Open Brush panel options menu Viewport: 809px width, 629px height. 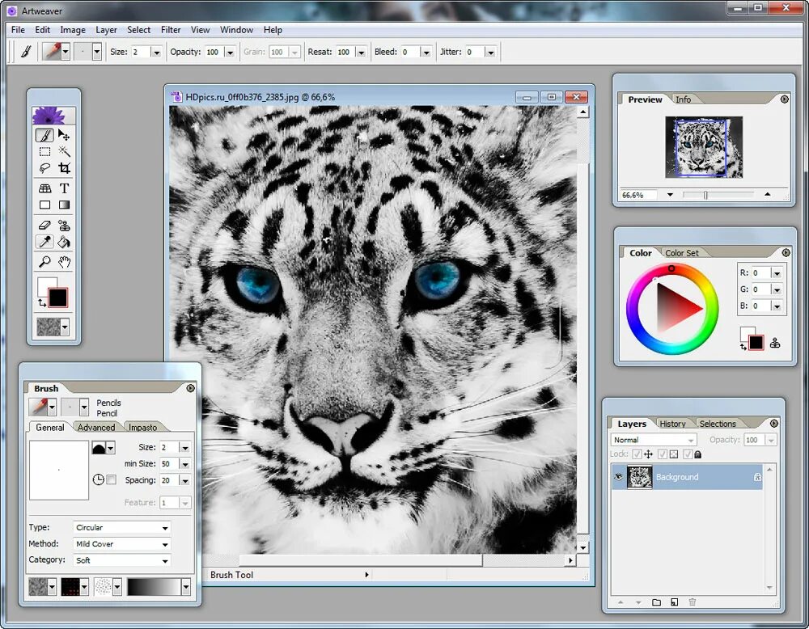(190, 388)
